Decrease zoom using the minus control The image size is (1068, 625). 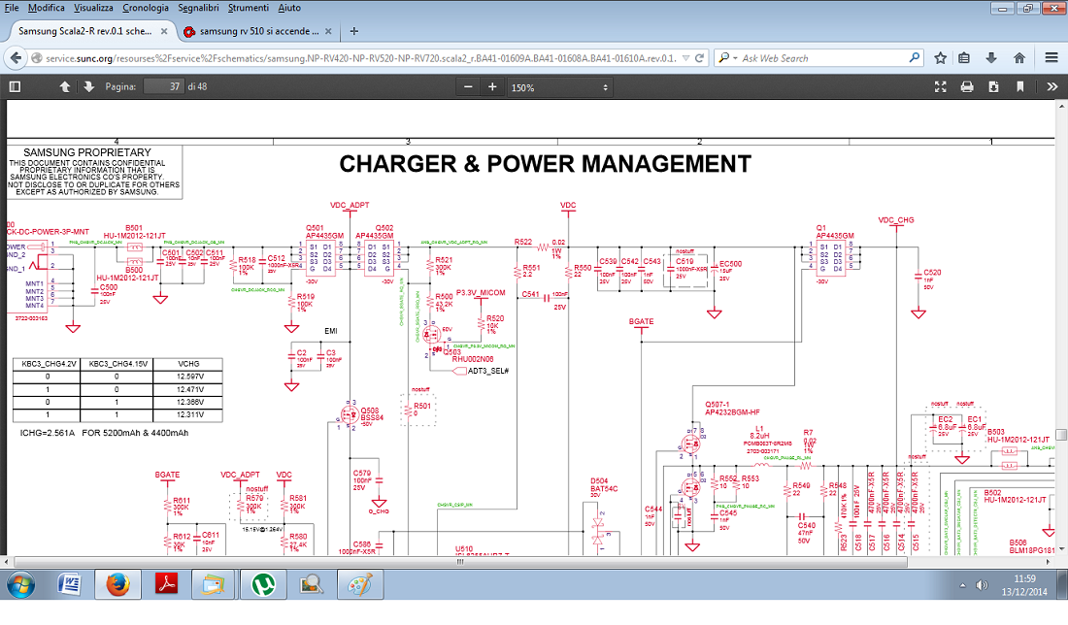tap(468, 86)
